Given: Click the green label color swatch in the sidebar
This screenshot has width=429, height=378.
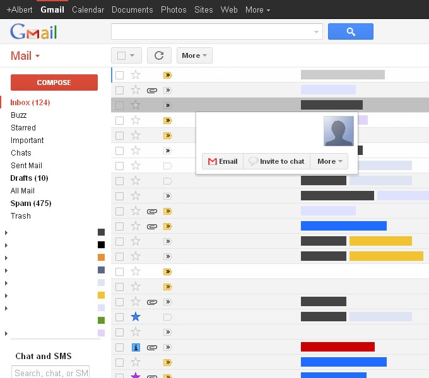Looking at the screenshot, I should tap(101, 320).
